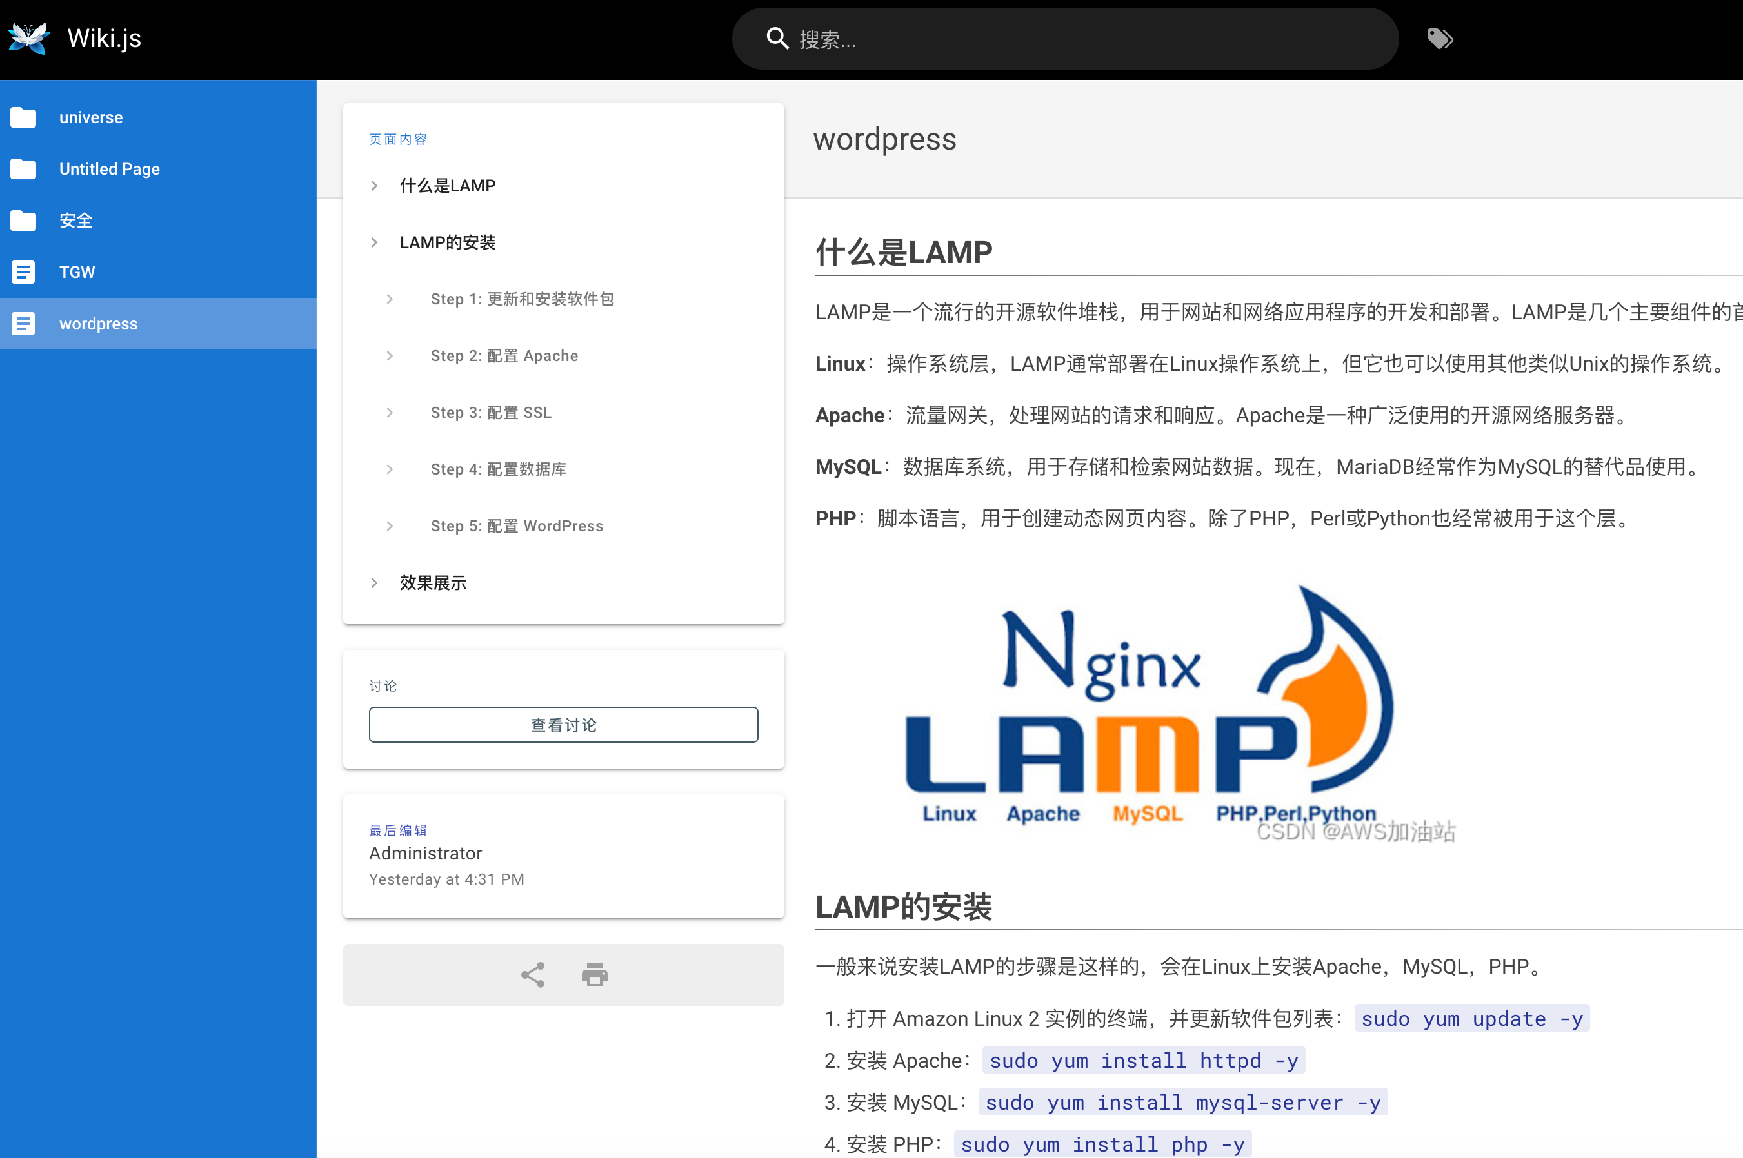Click the print icon at panel bottom
Viewport: 1743px width, 1158px height.
[x=593, y=975]
